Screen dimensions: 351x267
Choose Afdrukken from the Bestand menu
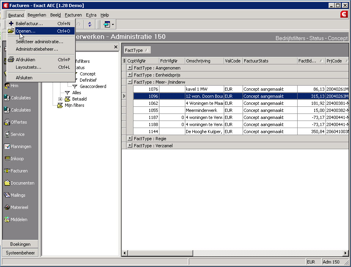tap(41, 60)
